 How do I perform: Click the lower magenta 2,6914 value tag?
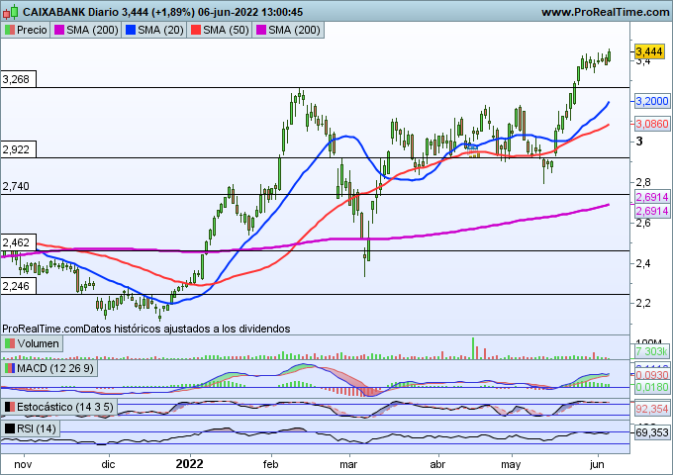coord(652,211)
